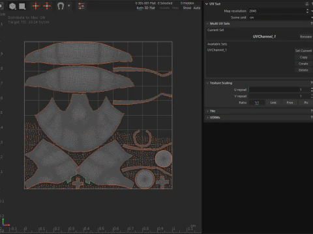Click the Multi UV Sets help icon

pos(312,23)
